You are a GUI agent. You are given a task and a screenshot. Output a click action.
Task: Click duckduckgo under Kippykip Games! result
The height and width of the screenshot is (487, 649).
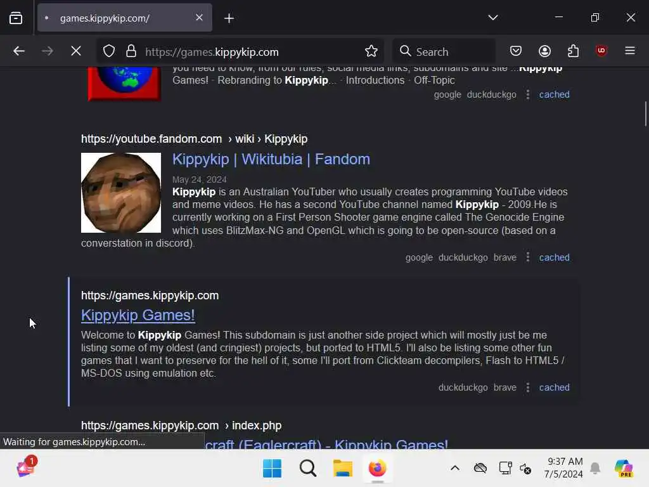pos(463,387)
